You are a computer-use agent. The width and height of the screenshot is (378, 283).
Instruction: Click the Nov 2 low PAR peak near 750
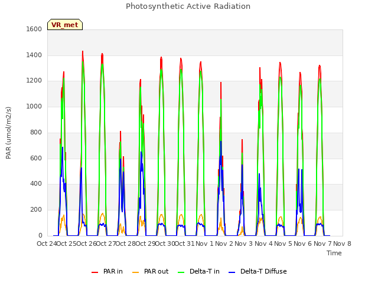pyautogui.click(x=242, y=140)
